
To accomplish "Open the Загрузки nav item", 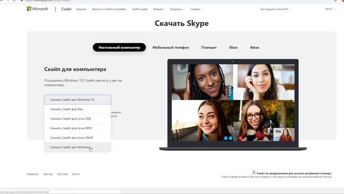I will pyautogui.click(x=81, y=9).
